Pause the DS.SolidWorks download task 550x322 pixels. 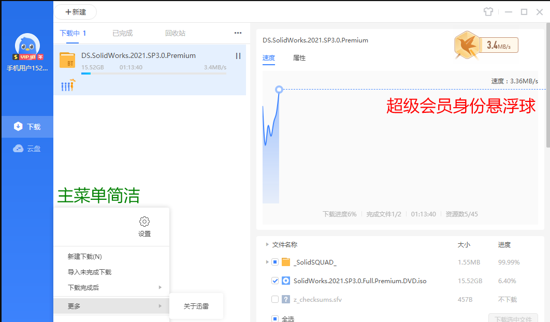coord(238,56)
